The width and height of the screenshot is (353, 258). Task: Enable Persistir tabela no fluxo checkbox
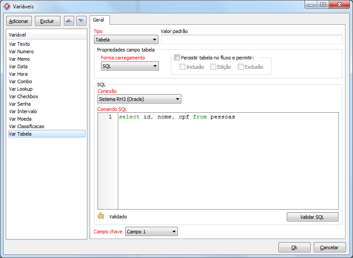click(177, 58)
